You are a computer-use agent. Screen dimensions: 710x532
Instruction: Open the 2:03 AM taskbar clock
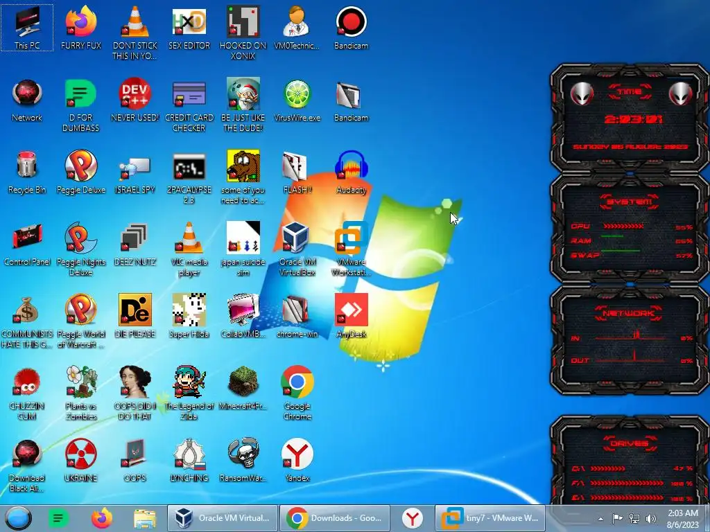click(x=683, y=518)
